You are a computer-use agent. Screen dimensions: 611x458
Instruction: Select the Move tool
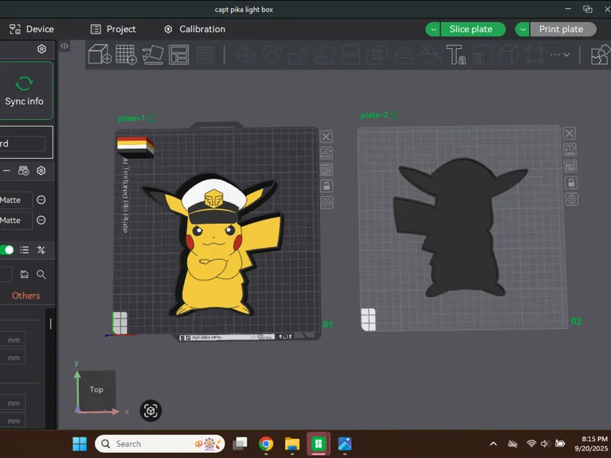click(x=246, y=55)
